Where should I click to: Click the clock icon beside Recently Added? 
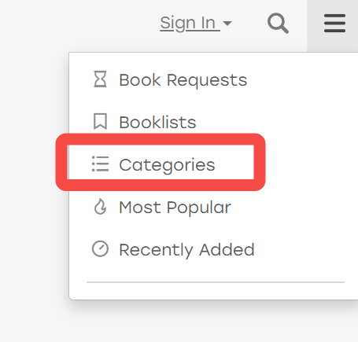(100, 248)
